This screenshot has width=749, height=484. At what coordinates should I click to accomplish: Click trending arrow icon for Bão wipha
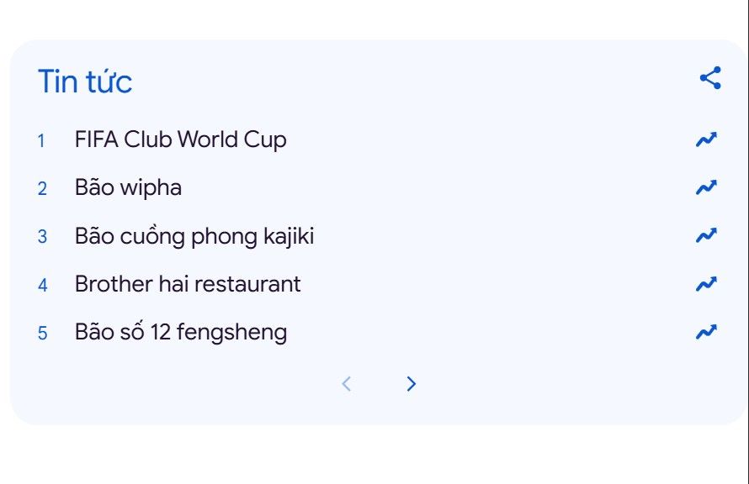click(x=706, y=187)
